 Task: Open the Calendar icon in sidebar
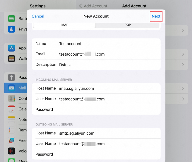(12, 109)
